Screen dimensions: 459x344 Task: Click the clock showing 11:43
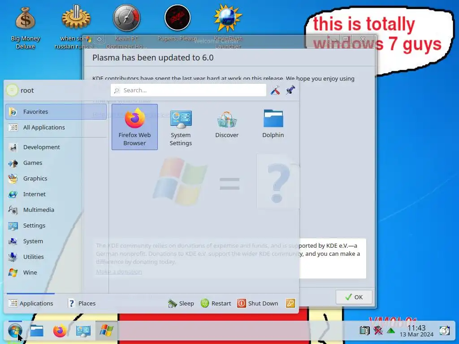pos(416,331)
